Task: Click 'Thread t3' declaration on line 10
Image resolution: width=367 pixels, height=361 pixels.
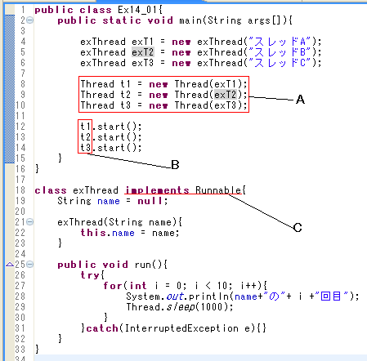Action: click(x=105, y=105)
